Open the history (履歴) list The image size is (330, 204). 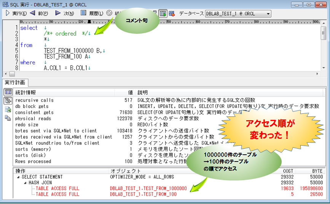click(x=83, y=13)
